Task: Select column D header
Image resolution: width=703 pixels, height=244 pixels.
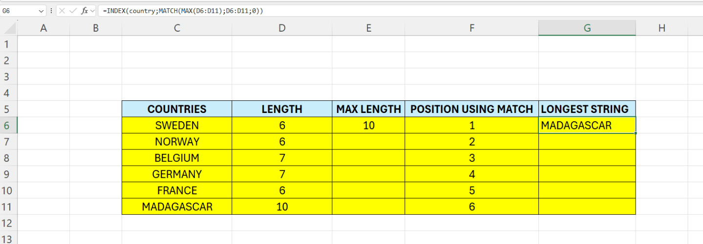Action: point(282,28)
